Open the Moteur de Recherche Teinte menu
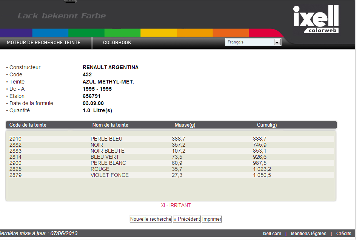Viewport: 359px width, 240px height. tap(44, 43)
